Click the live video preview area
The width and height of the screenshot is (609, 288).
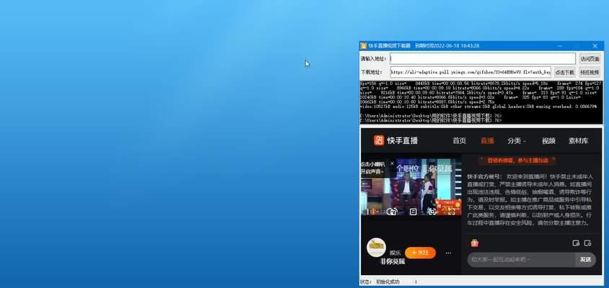click(x=411, y=186)
